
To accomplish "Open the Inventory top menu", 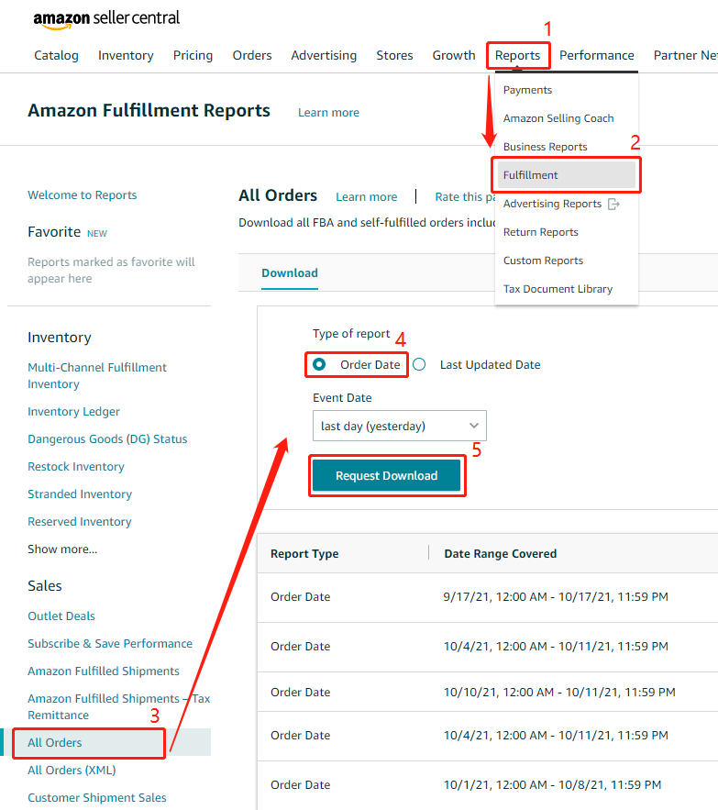I will coord(126,55).
